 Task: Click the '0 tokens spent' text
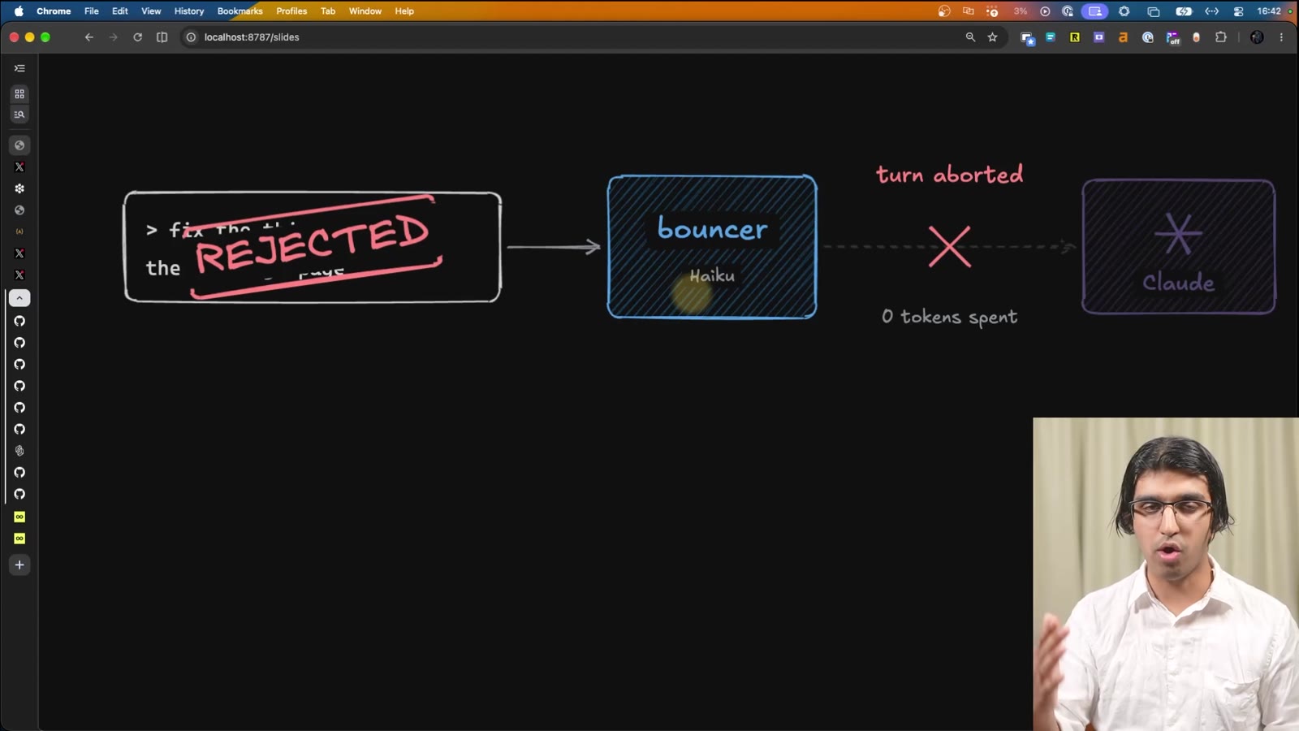[x=949, y=317]
